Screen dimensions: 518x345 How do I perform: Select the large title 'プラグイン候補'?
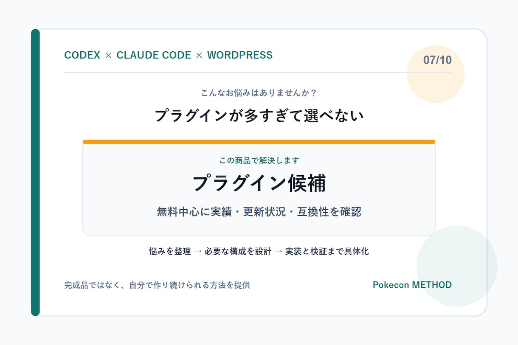tap(259, 183)
